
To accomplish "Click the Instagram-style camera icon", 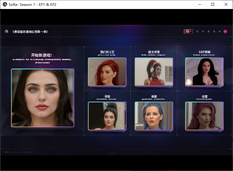I will pyautogui.click(x=209, y=32).
